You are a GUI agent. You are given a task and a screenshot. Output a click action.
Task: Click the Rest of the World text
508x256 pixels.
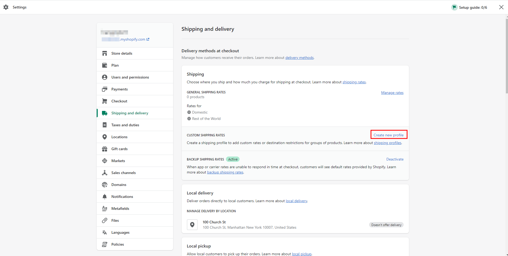click(206, 119)
